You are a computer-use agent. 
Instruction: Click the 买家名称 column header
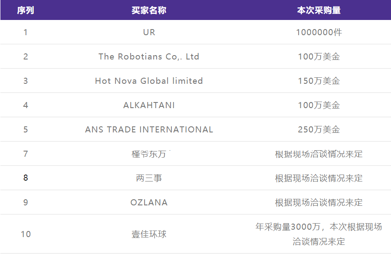[149, 10]
